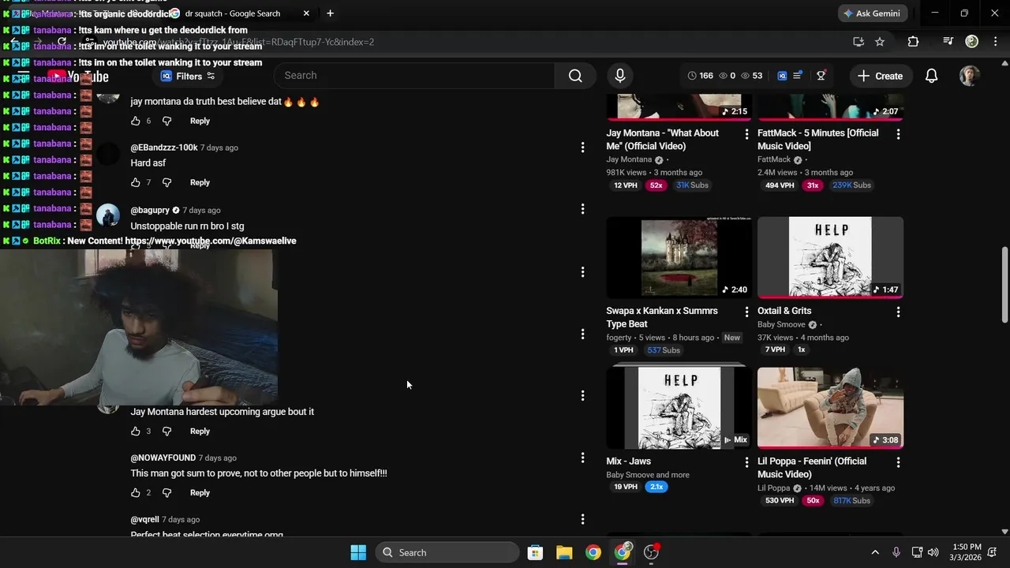Open the vidIQ list icon with blue dot
The width and height of the screenshot is (1010, 568).
coord(798,76)
